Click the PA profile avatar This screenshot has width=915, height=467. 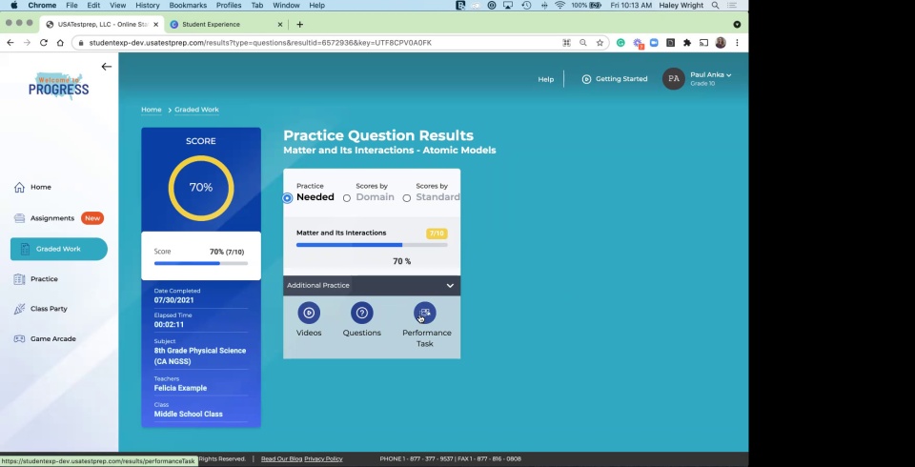[674, 79]
